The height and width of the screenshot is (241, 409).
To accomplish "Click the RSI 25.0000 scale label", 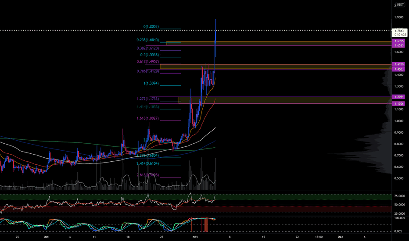I will (400, 214).
